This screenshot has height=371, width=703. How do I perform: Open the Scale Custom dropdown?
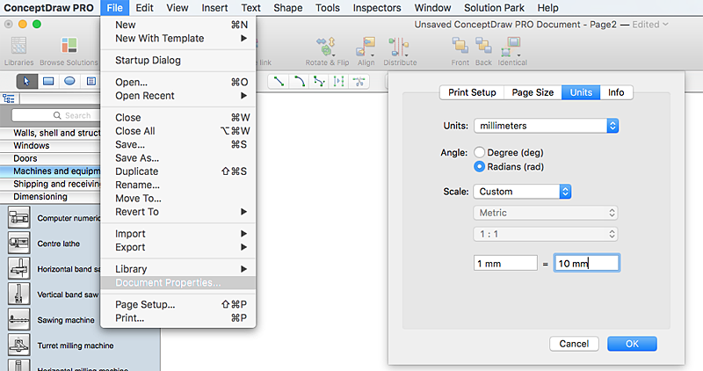click(522, 192)
